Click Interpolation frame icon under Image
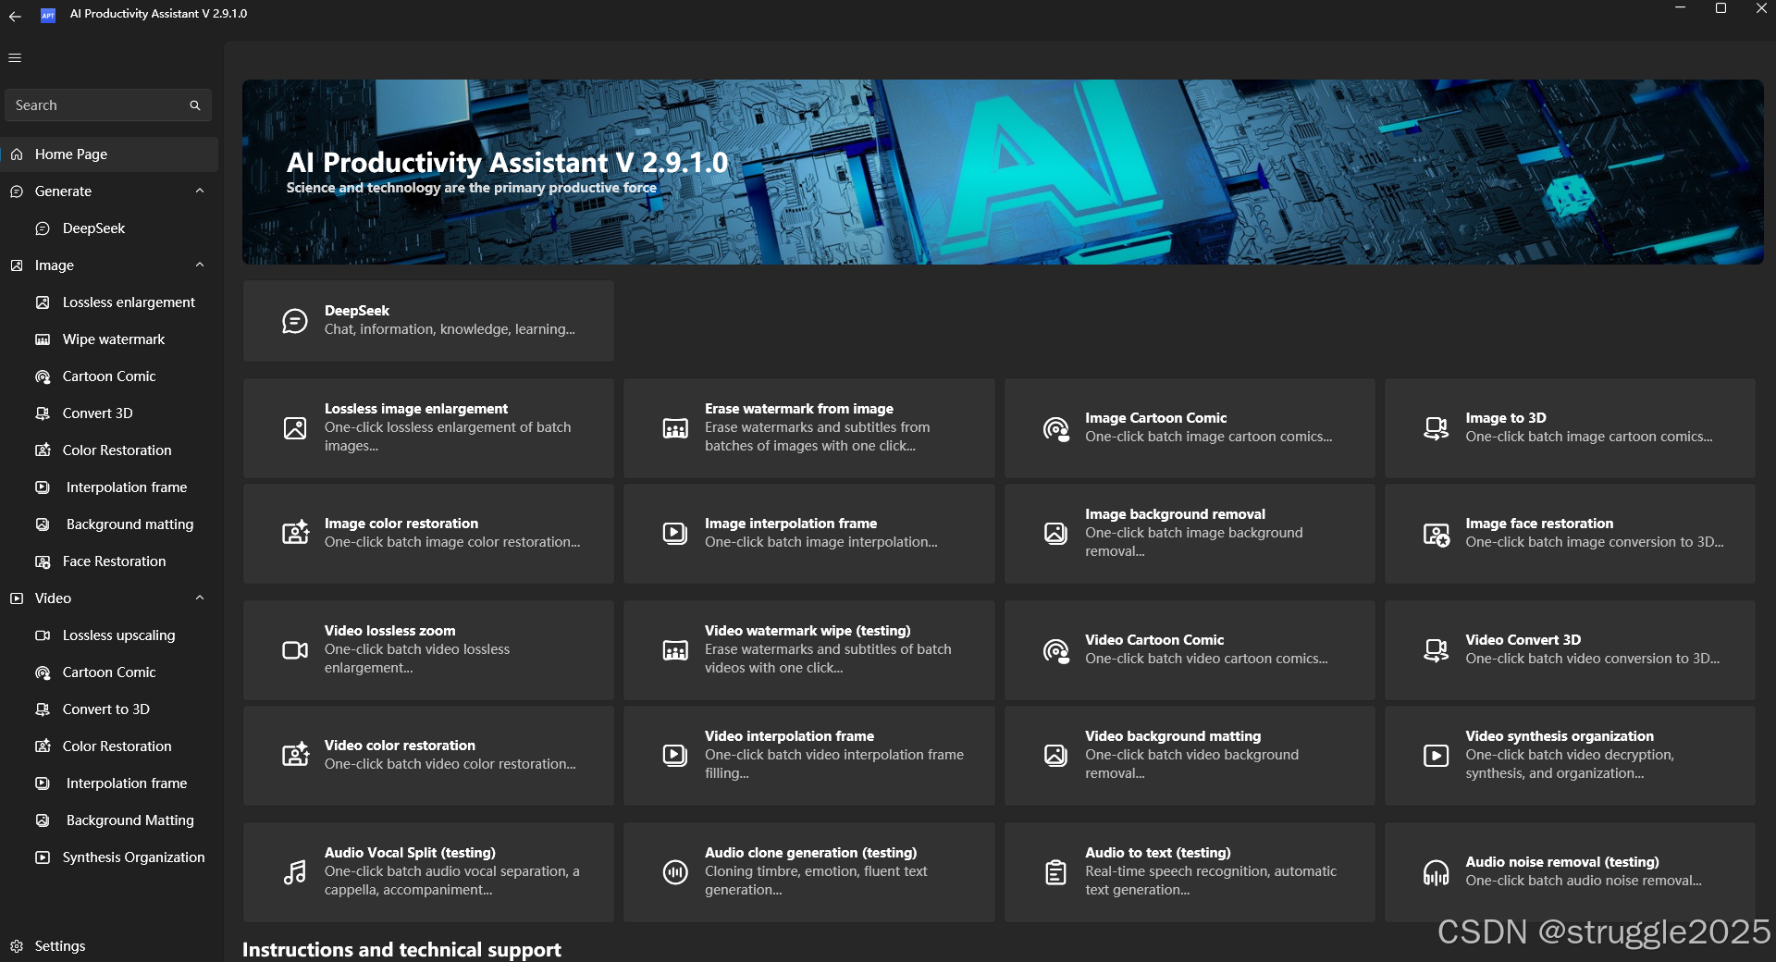 (x=43, y=487)
